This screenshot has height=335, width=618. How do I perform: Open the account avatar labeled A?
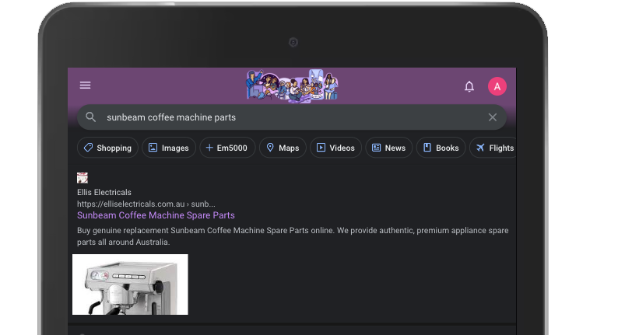497,86
